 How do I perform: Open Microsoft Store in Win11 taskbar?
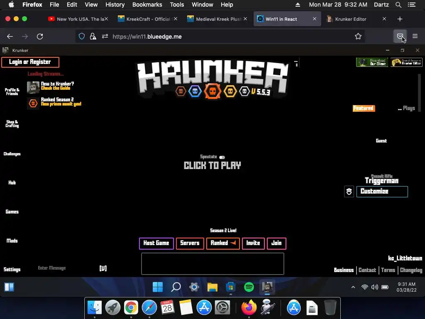231,287
